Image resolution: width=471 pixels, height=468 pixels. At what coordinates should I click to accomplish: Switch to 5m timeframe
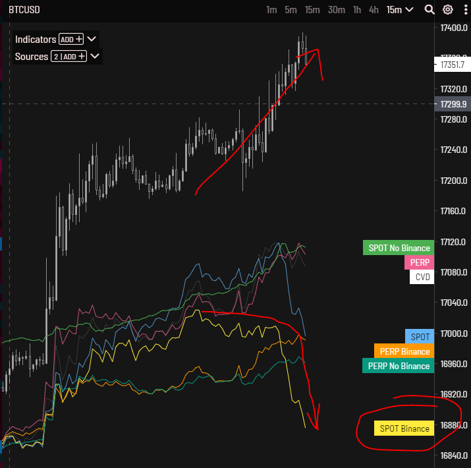coord(291,10)
